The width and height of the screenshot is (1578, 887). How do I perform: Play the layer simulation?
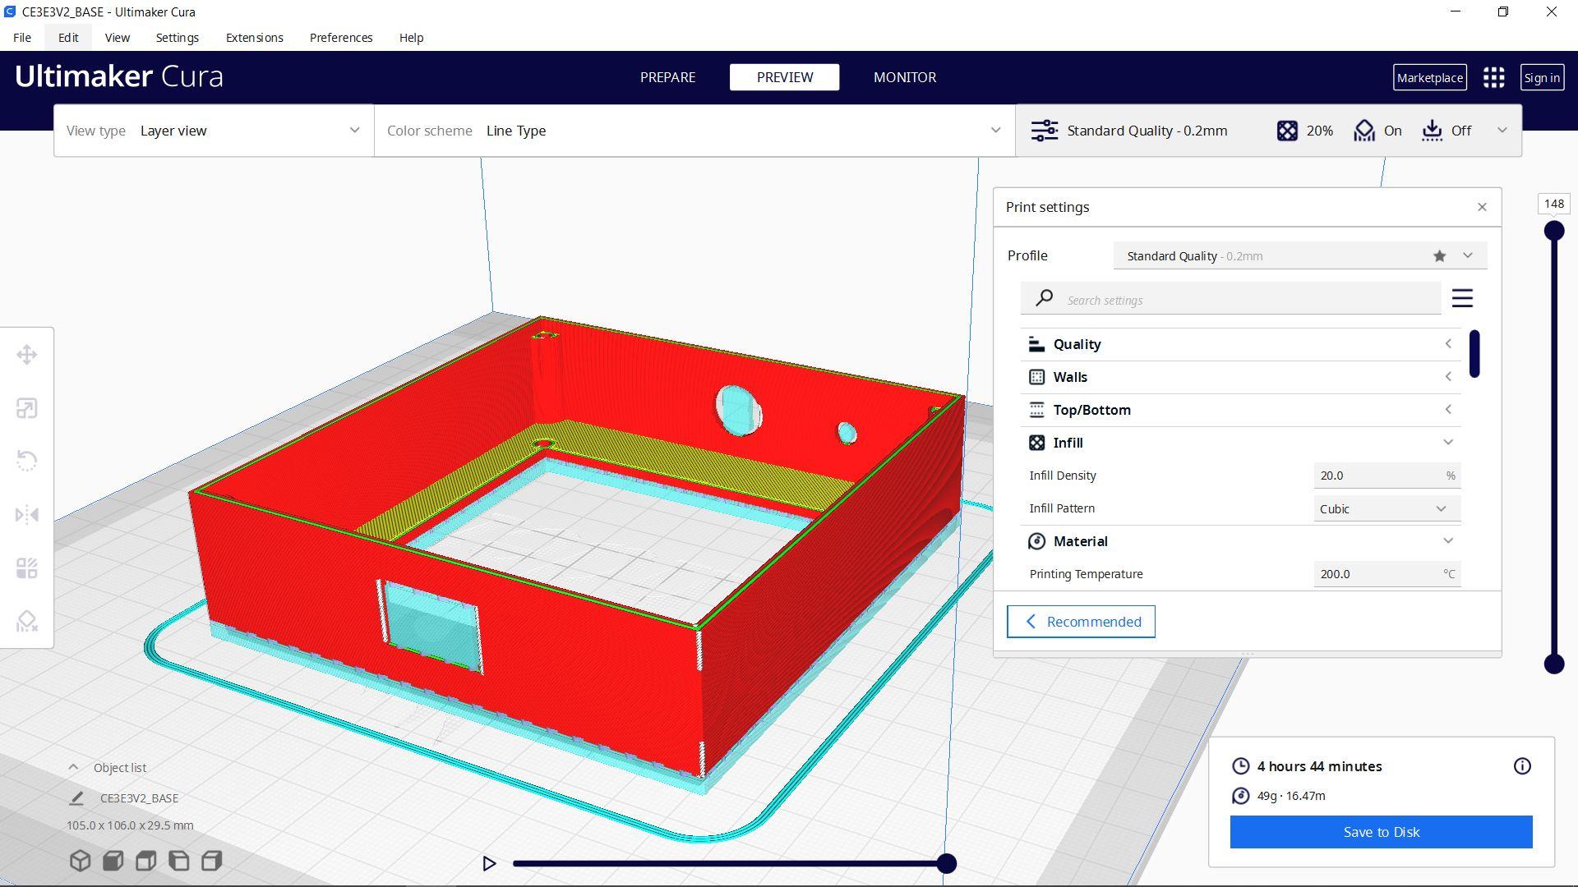489,863
